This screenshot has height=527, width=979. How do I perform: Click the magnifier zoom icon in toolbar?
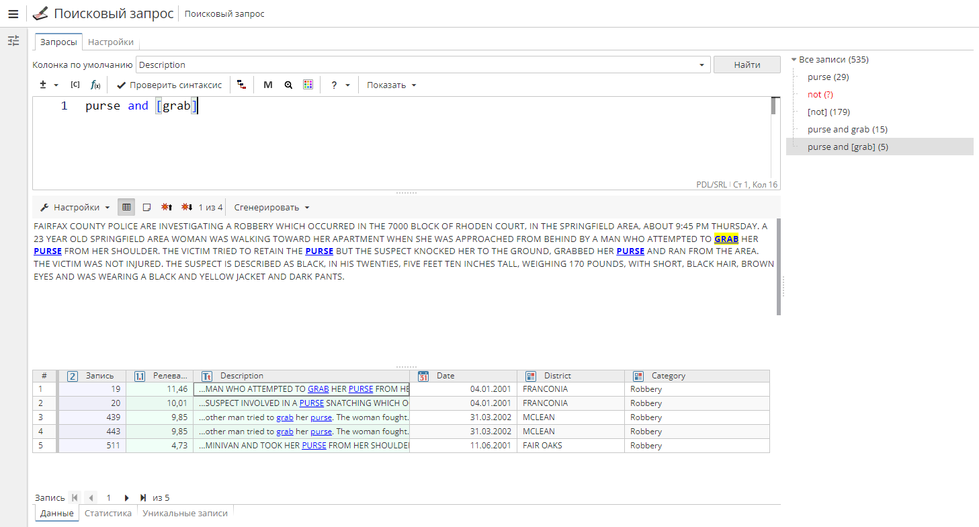click(288, 85)
